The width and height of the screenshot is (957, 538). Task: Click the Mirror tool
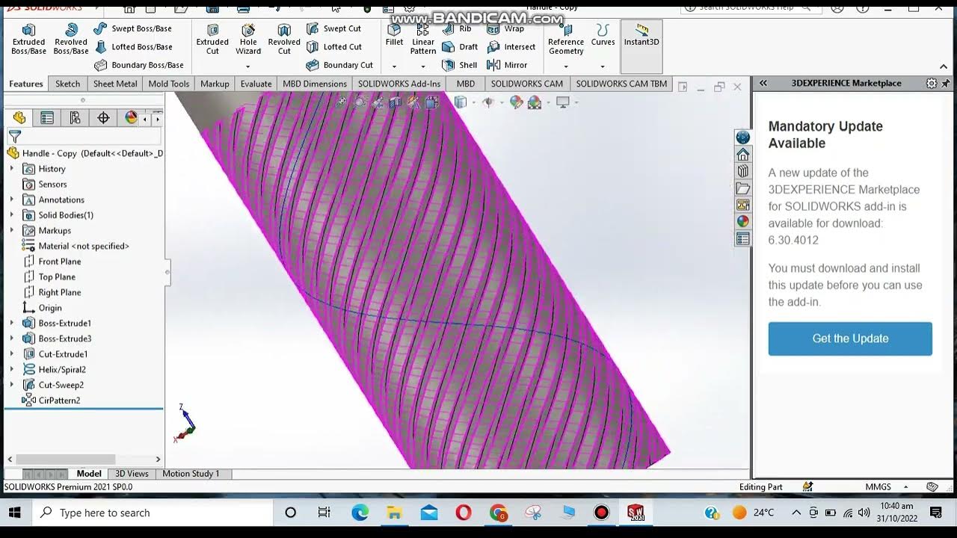(507, 65)
